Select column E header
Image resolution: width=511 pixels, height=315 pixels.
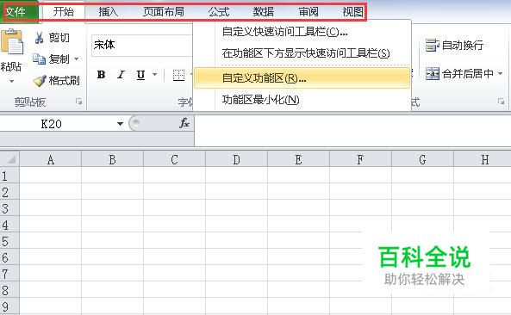coord(298,159)
